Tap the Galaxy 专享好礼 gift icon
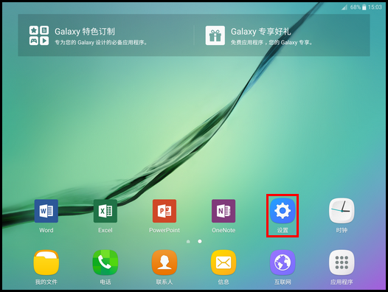 click(x=215, y=35)
